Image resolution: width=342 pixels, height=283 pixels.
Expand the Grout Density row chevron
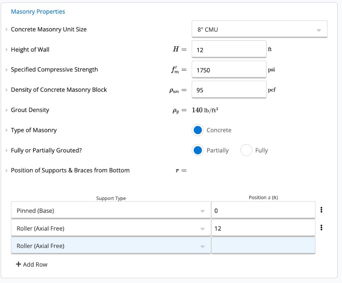pyautogui.click(x=6, y=110)
